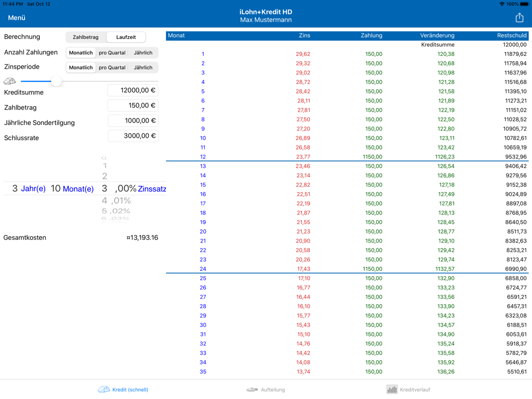Switch to the Kreditverlauf tab
The image size is (532, 399).
point(415,389)
